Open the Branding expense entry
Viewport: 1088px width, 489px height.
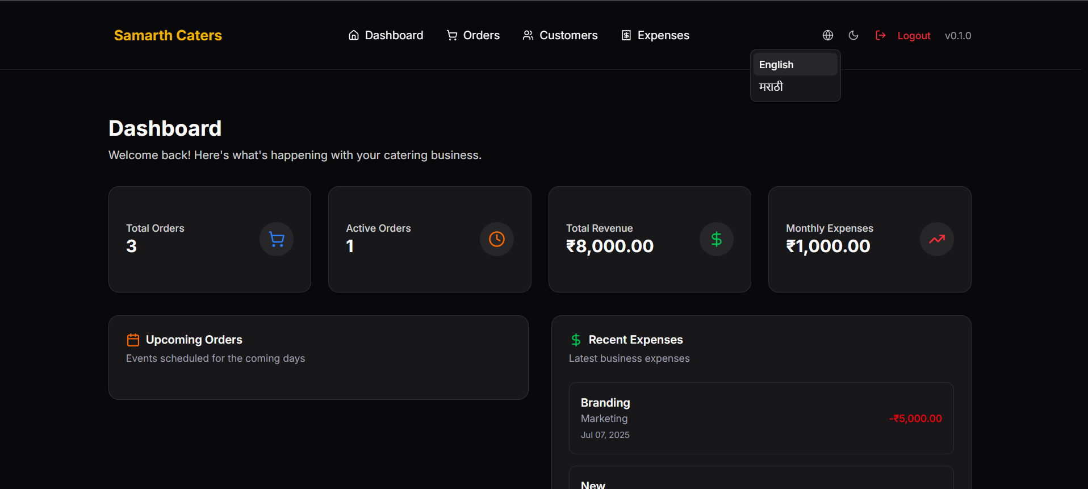click(760, 418)
